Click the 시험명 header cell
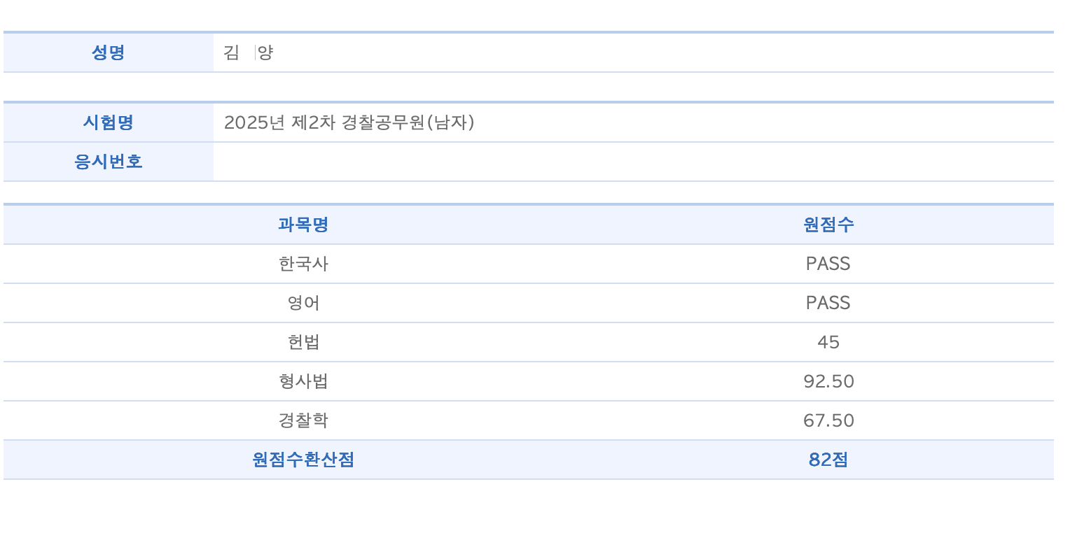Screen dimensions: 1070x540 click(109, 122)
